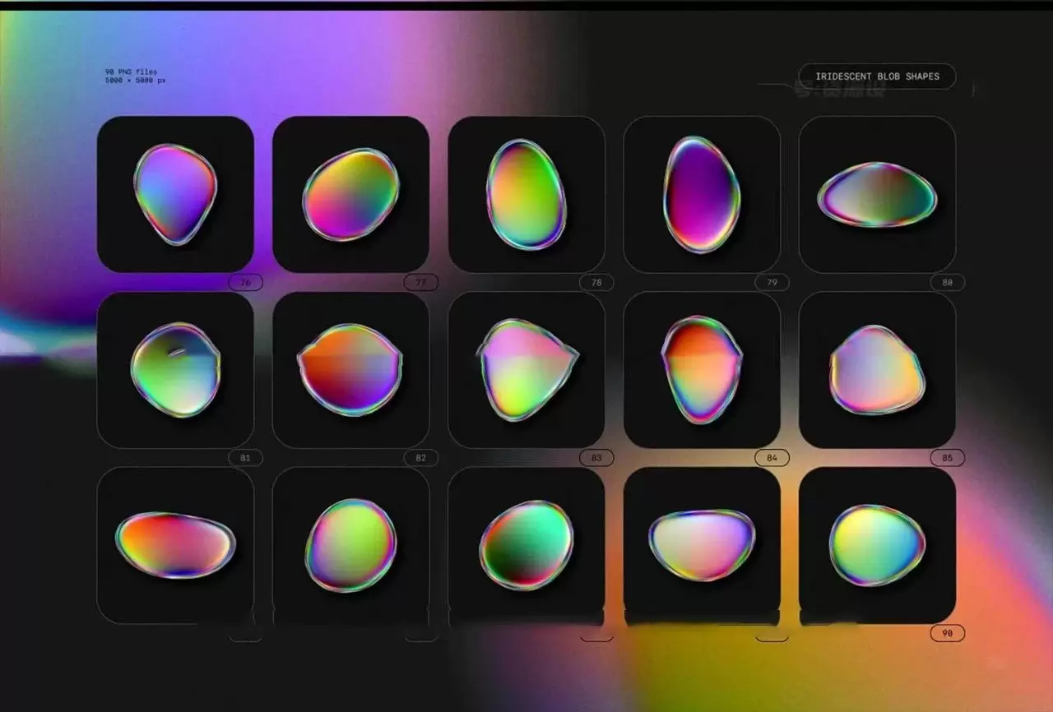
Task: Select blob shape thumbnail 83
Action: pyautogui.click(x=526, y=370)
